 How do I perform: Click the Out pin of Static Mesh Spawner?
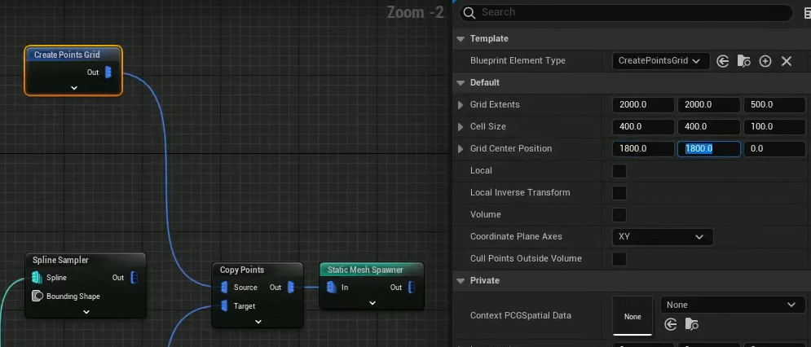click(x=412, y=287)
